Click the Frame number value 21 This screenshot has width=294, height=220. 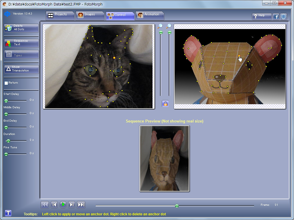276,205
